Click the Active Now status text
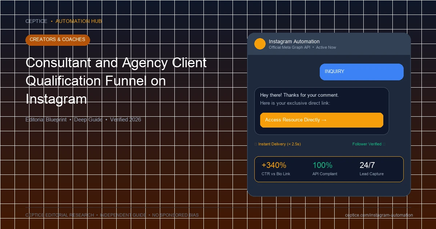436x229 pixels. click(x=326, y=47)
